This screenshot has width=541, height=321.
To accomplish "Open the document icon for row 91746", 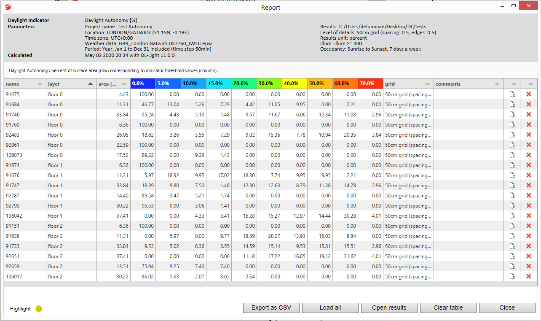I will coord(512,114).
